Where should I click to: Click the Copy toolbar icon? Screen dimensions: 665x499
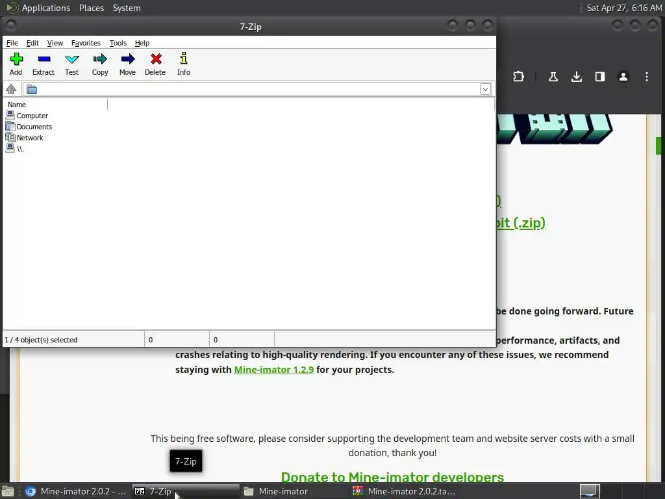pyautogui.click(x=100, y=59)
